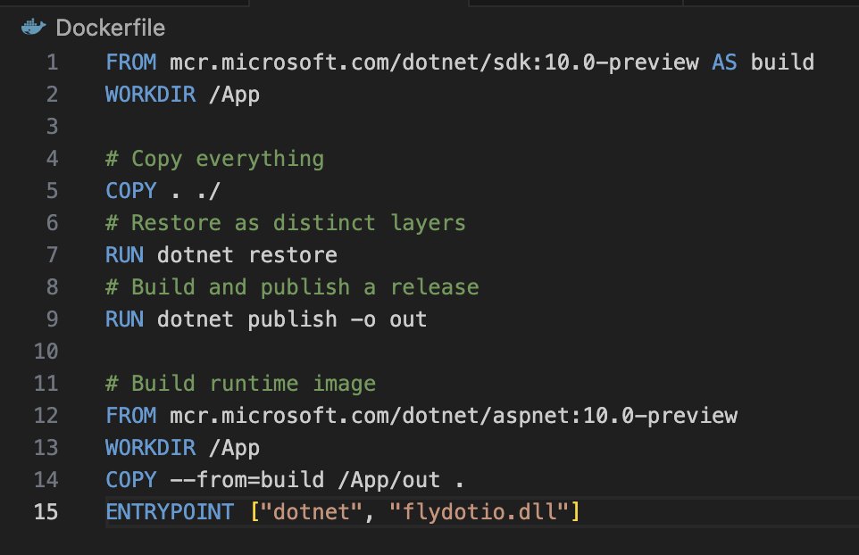Open the Dockerfile breadcrumb label

click(110, 28)
